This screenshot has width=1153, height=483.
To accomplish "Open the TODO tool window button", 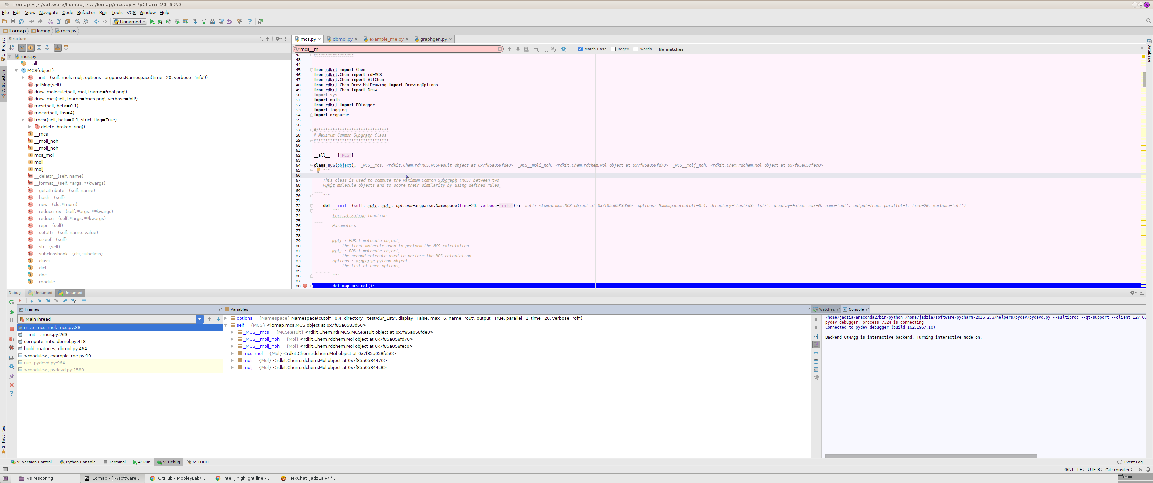I will [198, 462].
